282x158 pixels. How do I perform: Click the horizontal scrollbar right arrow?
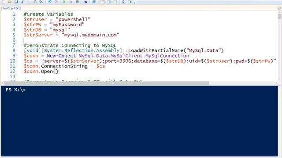[276, 83]
